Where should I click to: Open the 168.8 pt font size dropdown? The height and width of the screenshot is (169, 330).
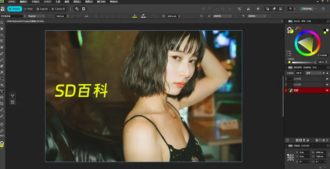point(68,16)
